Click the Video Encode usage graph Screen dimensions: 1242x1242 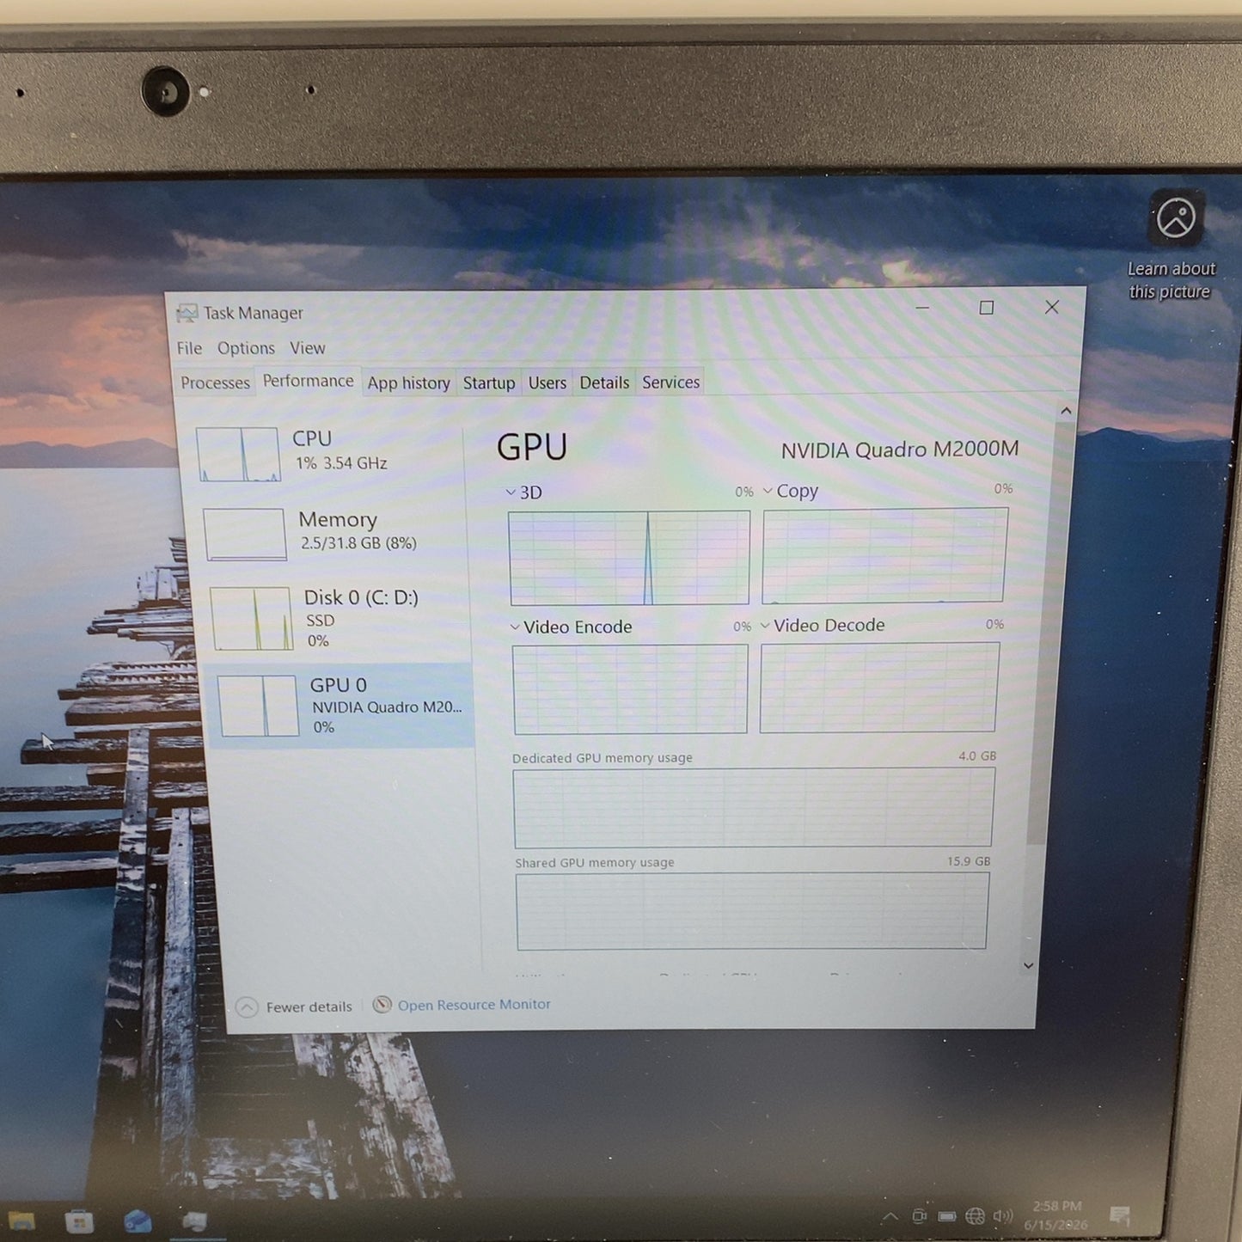(x=630, y=689)
